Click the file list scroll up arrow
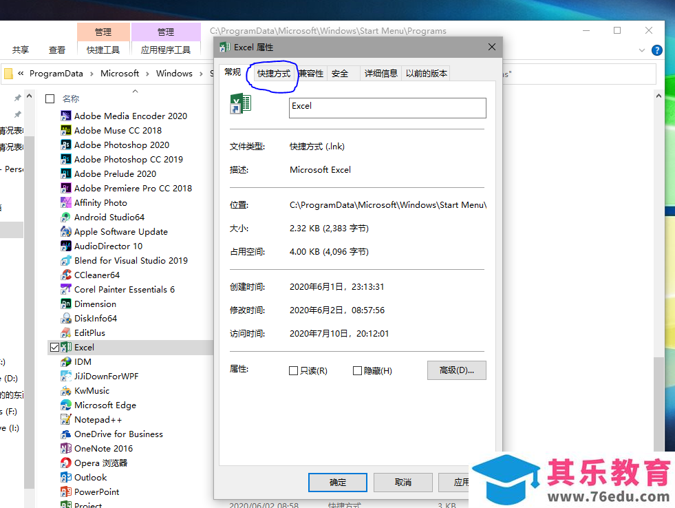 (x=658, y=96)
